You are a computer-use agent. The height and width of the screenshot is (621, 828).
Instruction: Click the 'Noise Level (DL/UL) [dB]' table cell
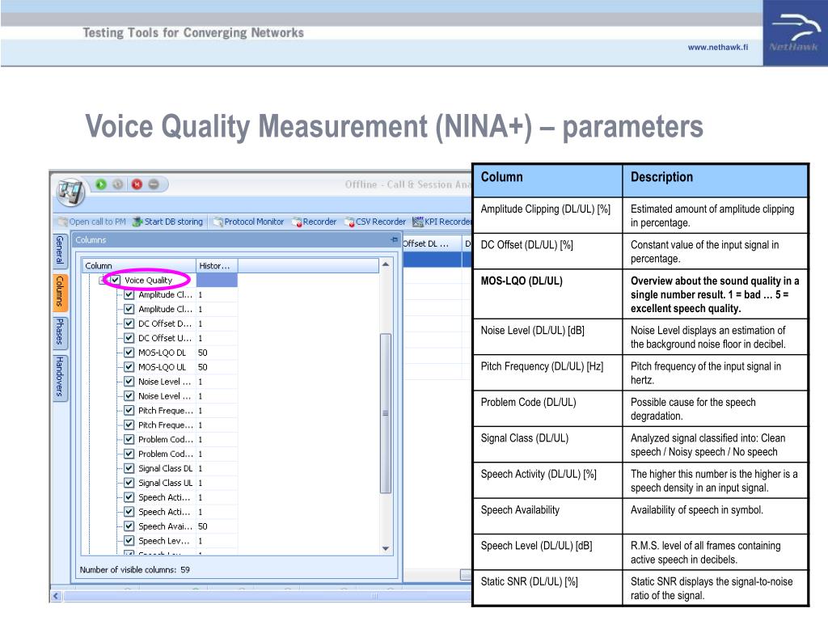(547, 337)
